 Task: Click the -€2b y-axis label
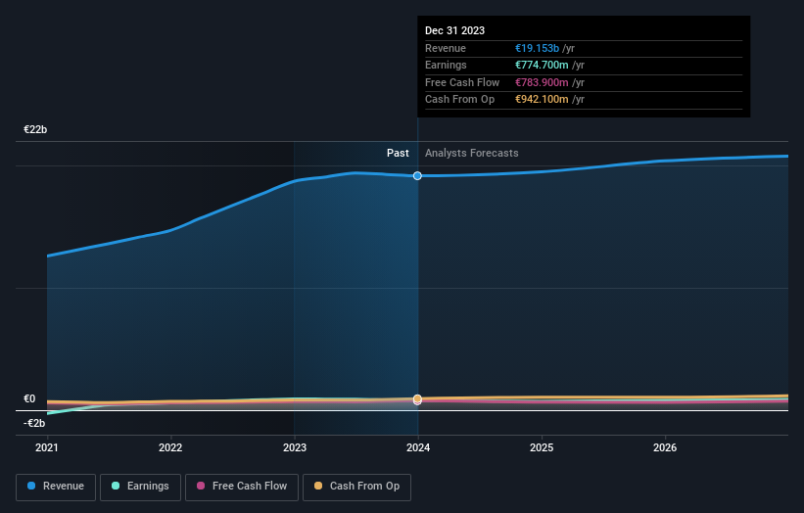[34, 423]
